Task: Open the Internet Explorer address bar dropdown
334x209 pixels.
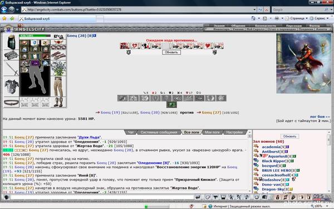Action: tap(254, 9)
